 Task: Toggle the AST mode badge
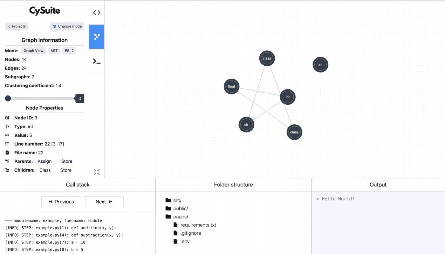click(x=54, y=50)
